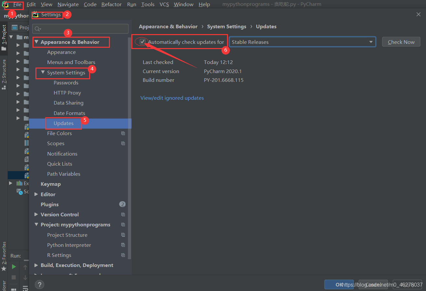
Task: Open the Edit menu
Action: pos(31,5)
